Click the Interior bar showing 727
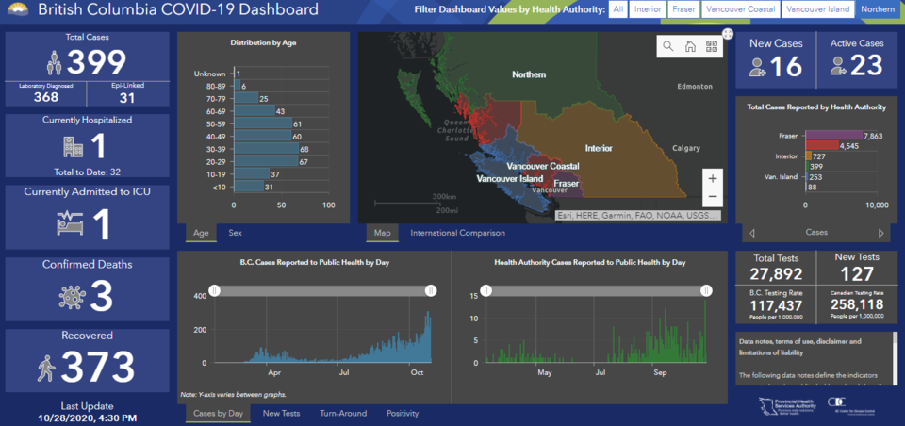The image size is (905, 426). pos(809,156)
